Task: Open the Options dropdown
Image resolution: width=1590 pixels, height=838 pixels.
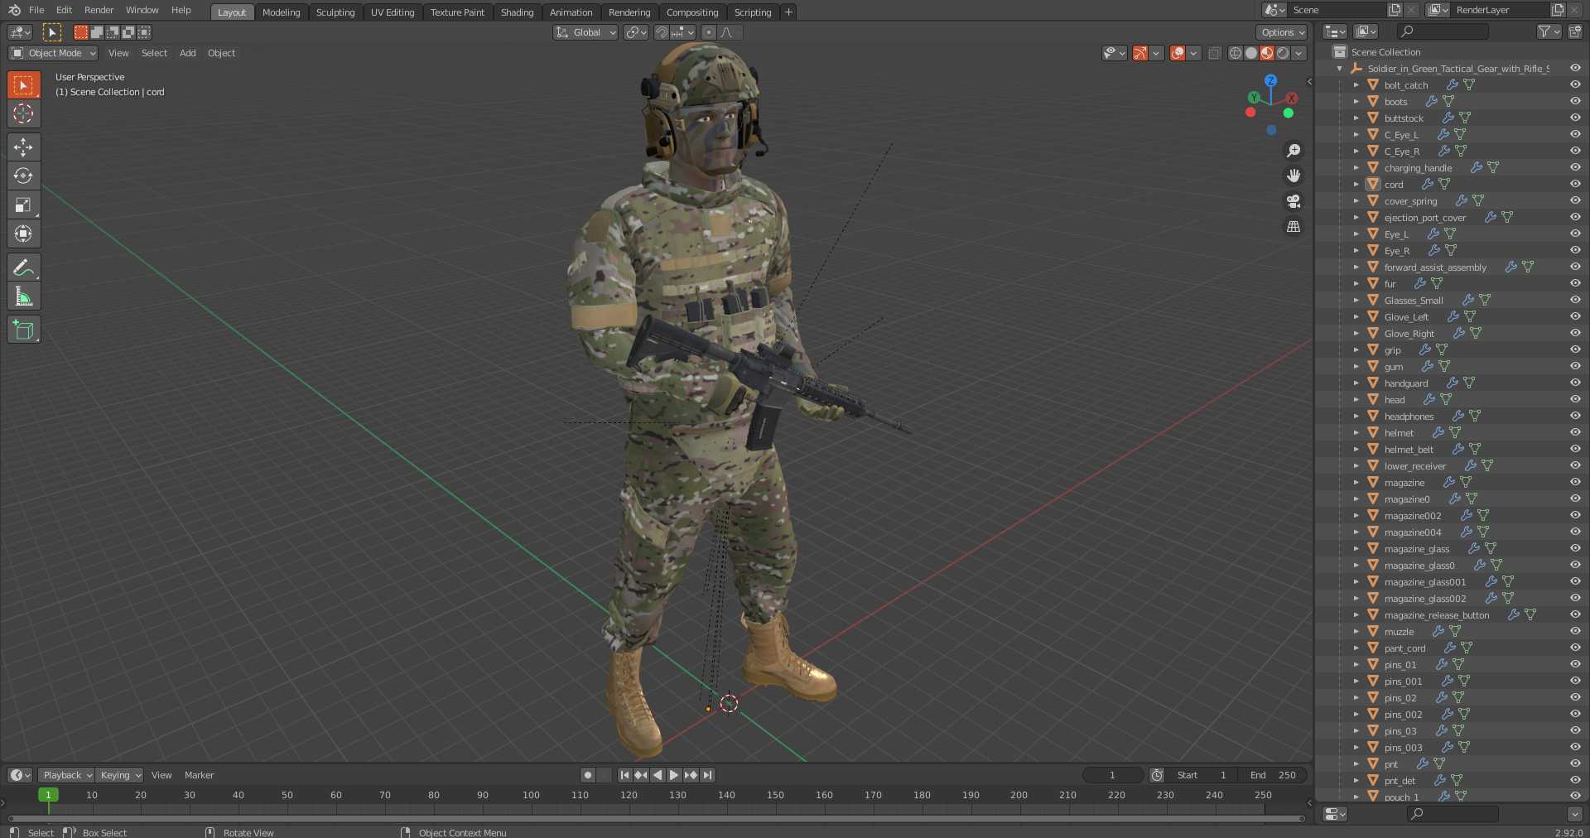Action: point(1282,32)
